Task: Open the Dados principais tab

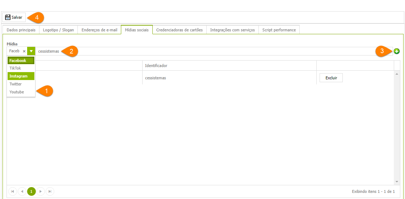Action: [x=21, y=30]
